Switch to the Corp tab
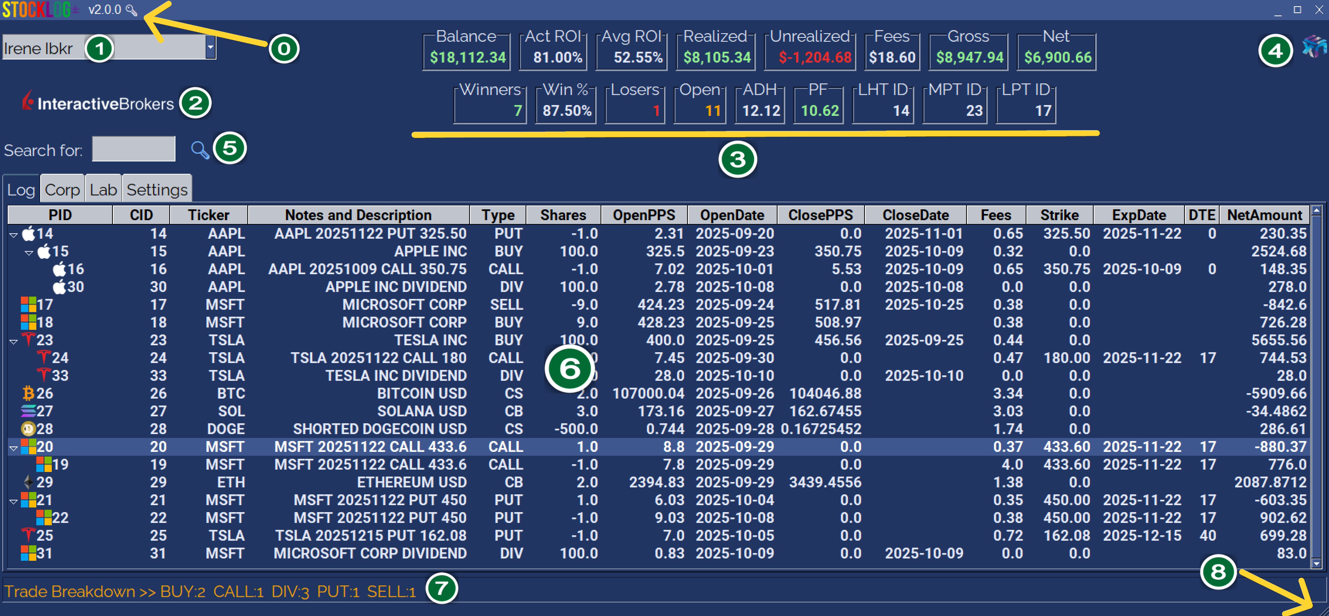The image size is (1329, 616). 62,190
